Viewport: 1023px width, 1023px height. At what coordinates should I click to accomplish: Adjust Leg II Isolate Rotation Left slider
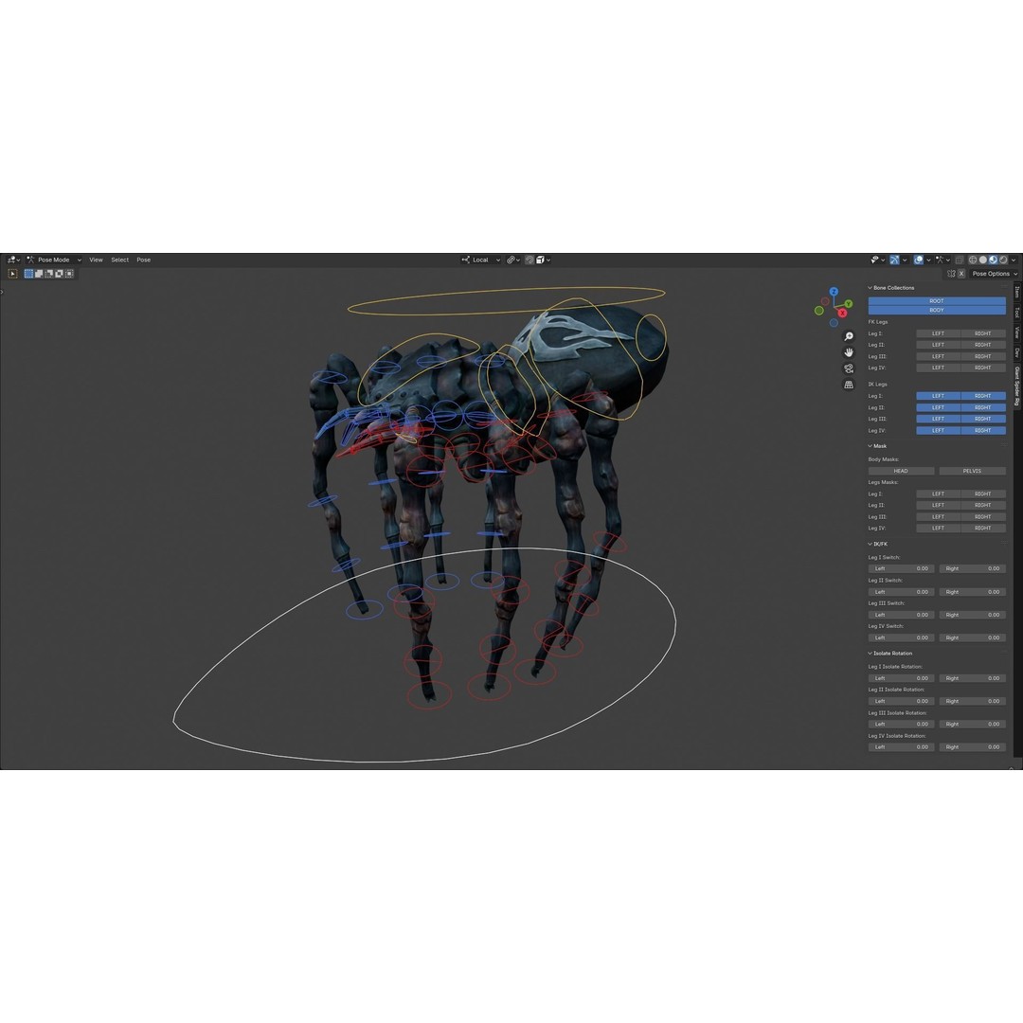901,701
